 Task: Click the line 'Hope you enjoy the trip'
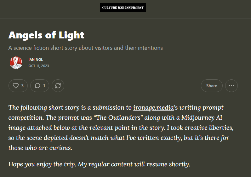point(43,164)
